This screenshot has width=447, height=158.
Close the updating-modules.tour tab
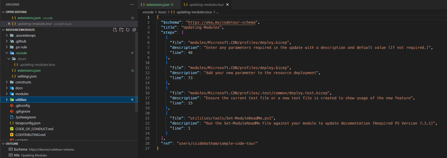click(228, 5)
